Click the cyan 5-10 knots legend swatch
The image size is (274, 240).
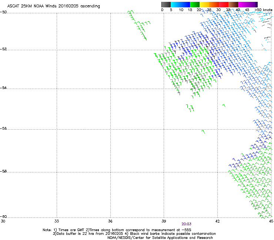coord(176,4)
